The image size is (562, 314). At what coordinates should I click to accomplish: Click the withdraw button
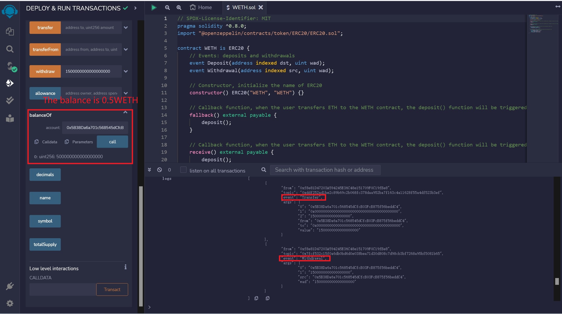45,71
